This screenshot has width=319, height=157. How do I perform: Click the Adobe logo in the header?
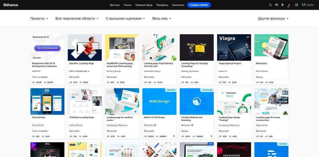(308, 5)
